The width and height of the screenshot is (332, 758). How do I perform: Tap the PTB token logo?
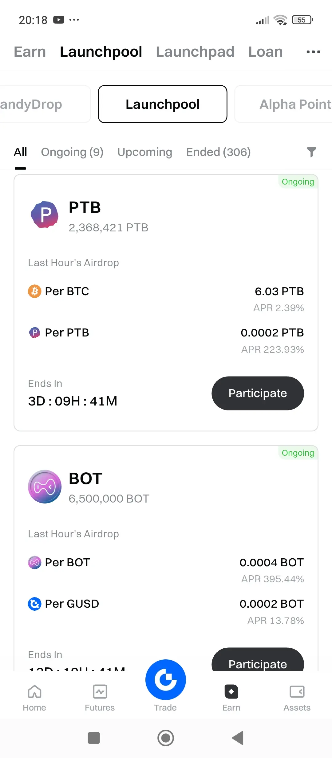45,214
